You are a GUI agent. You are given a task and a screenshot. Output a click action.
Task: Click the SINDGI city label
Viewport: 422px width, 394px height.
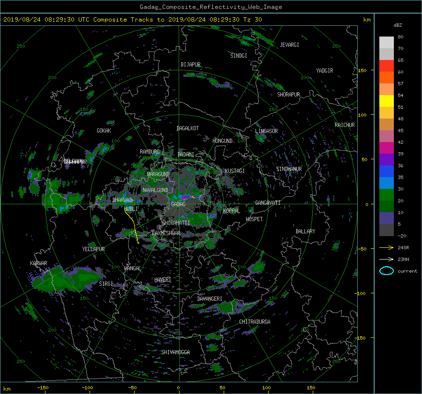239,56
